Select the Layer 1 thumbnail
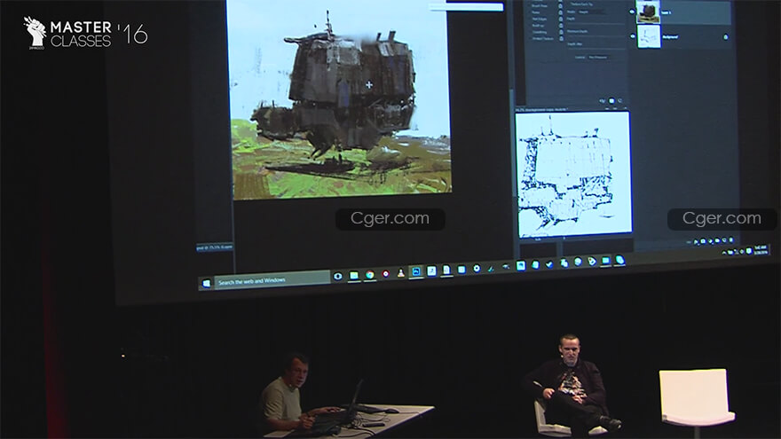The width and height of the screenshot is (781, 439). coord(649,12)
